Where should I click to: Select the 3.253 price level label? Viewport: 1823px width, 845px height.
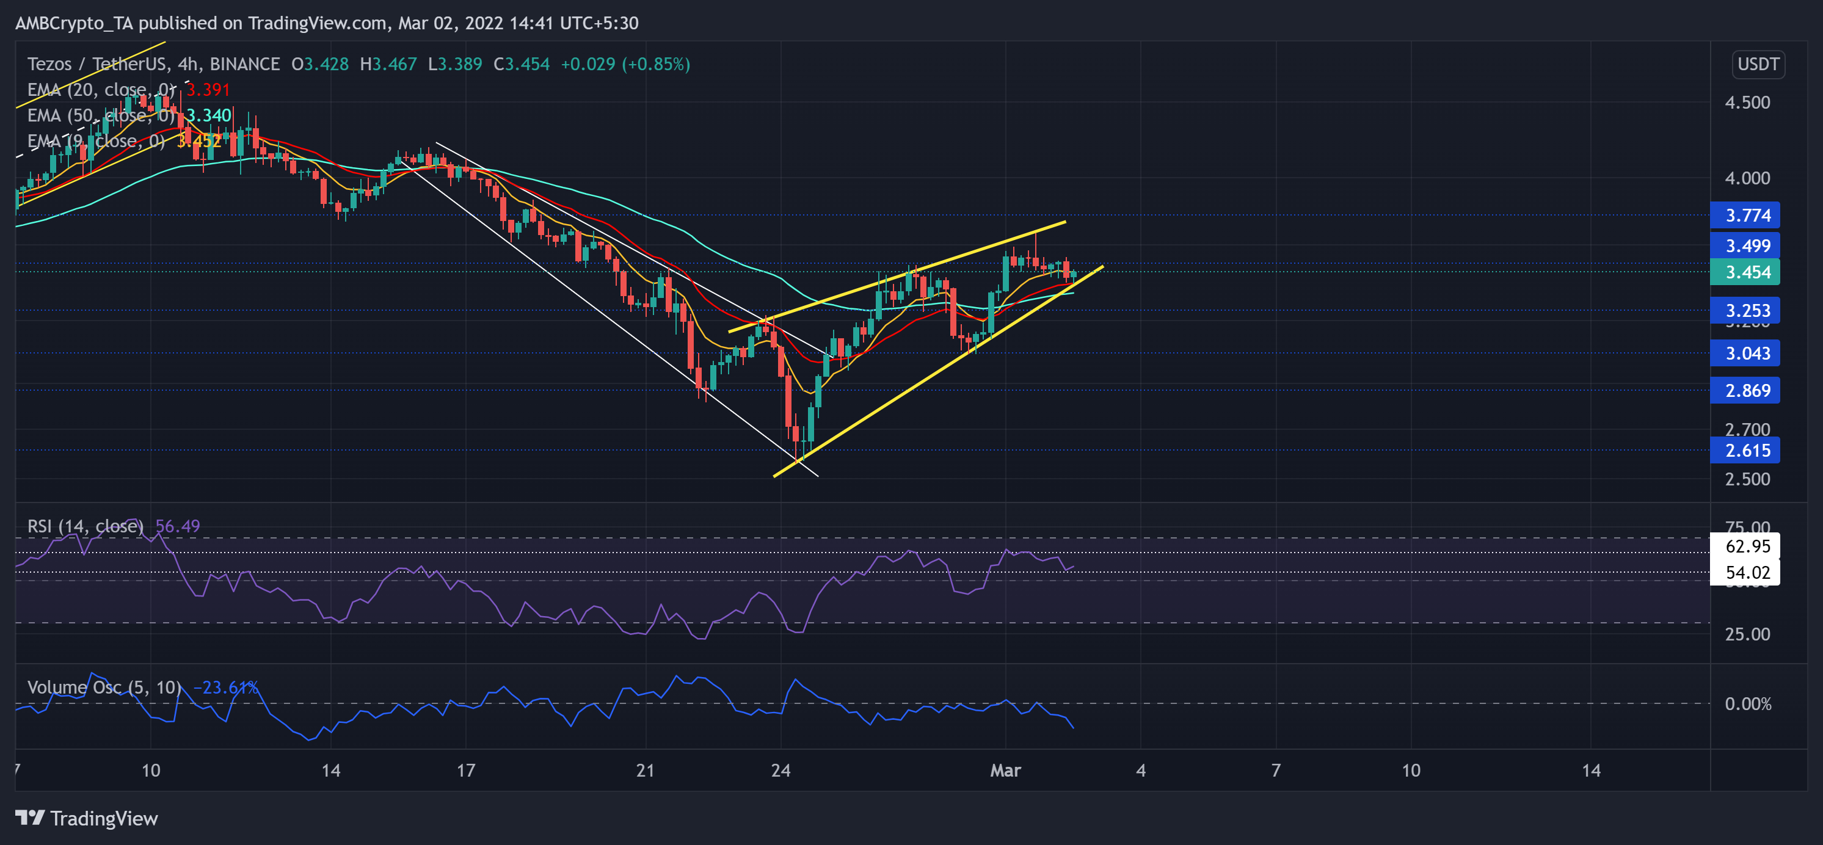(1744, 310)
